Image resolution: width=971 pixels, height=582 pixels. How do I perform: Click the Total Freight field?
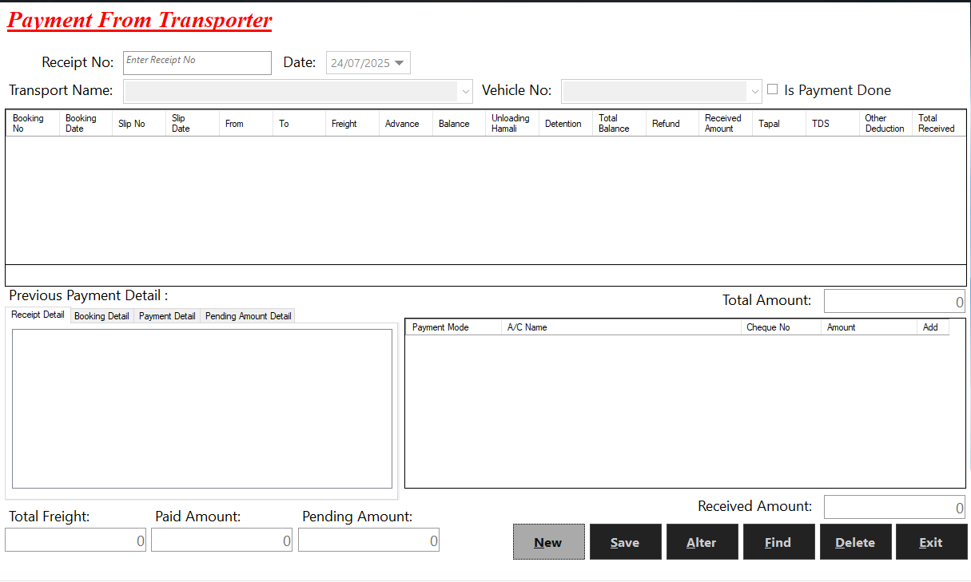tap(75, 540)
